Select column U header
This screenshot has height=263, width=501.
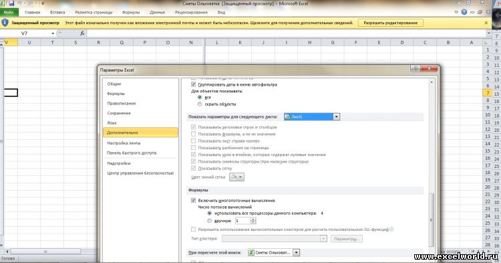pos(29,42)
